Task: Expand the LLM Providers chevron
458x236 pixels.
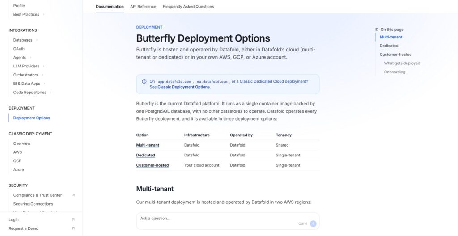Action: 43,66
